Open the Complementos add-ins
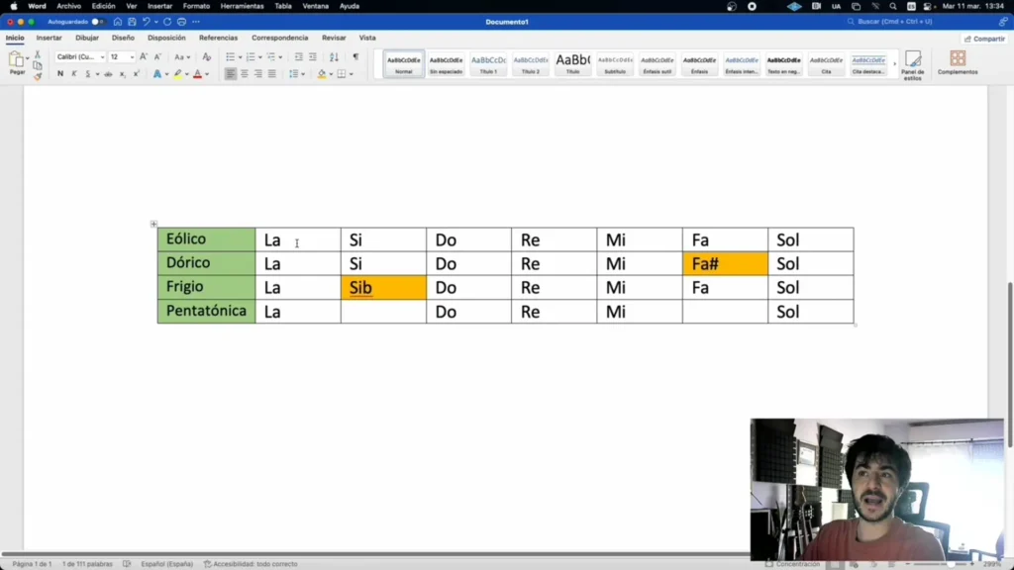This screenshot has width=1014, height=570. (x=958, y=62)
